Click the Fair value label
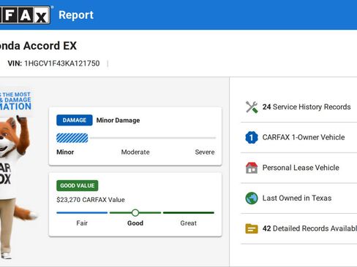 82,223
